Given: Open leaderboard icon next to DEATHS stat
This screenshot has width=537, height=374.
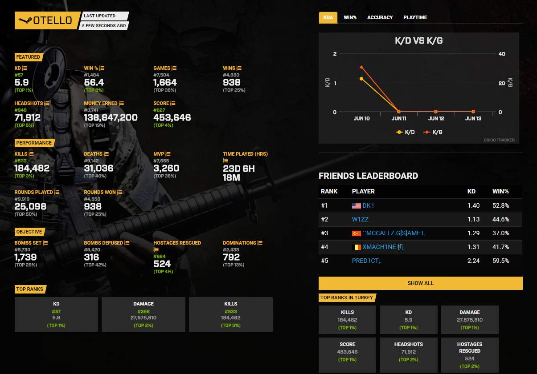Looking at the screenshot, I should pos(106,154).
